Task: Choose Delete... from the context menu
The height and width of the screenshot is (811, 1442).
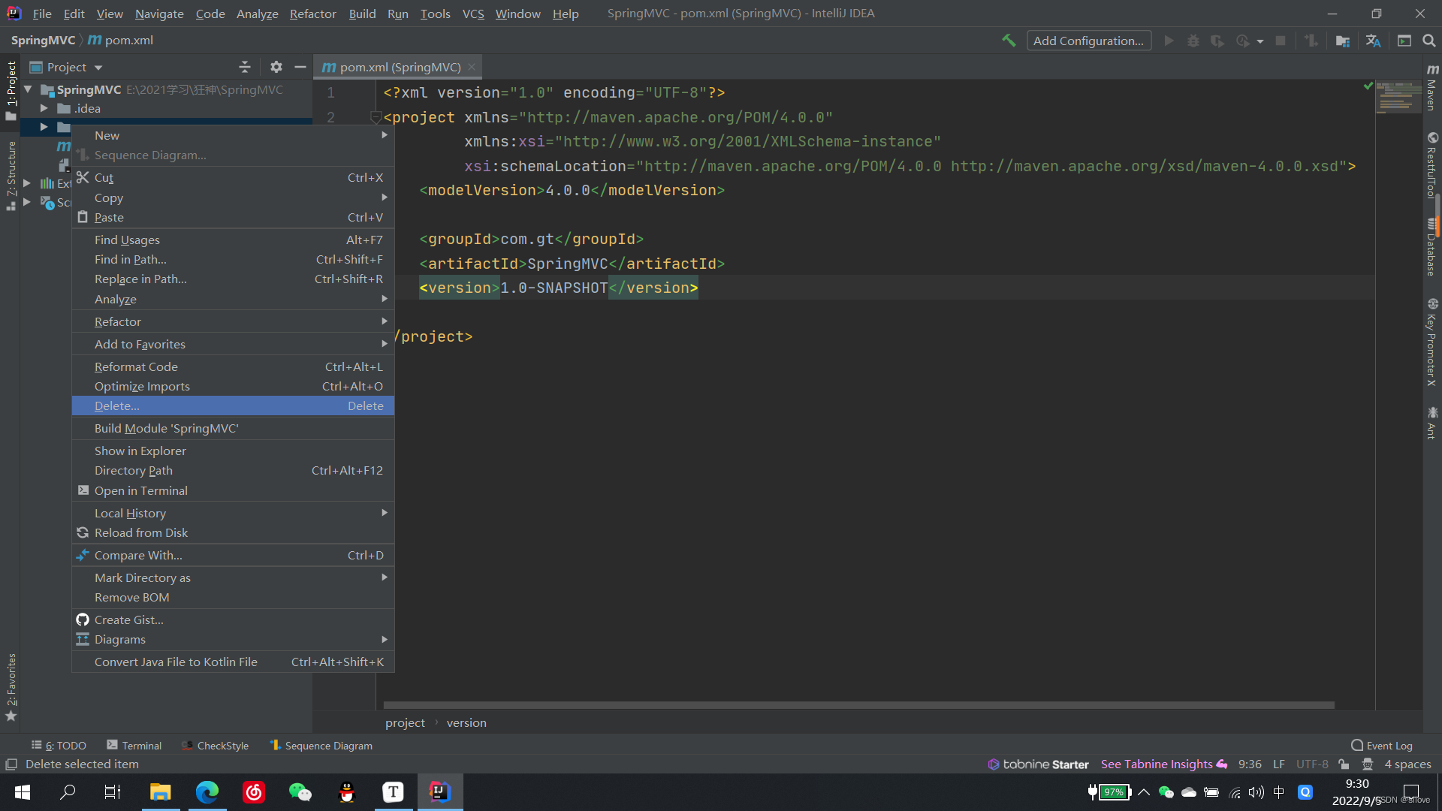Action: pos(233,405)
